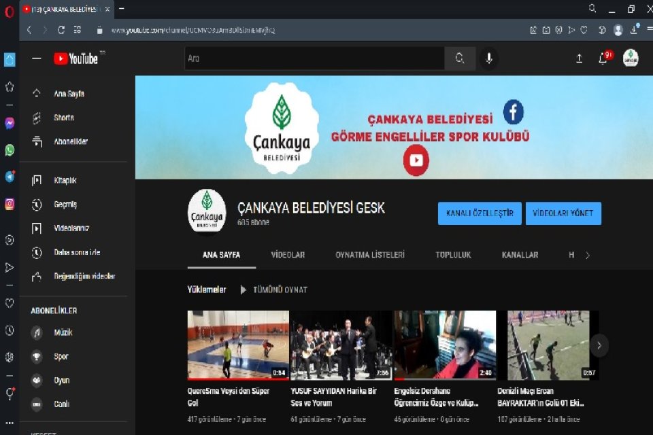Toggle the YouTube hamburger menu
Viewport: 653px width, 435px height.
(x=37, y=58)
